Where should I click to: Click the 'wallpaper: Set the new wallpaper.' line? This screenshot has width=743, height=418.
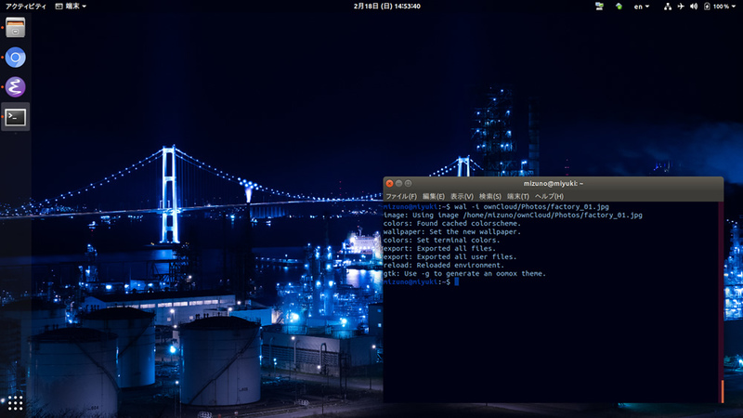(x=451, y=231)
